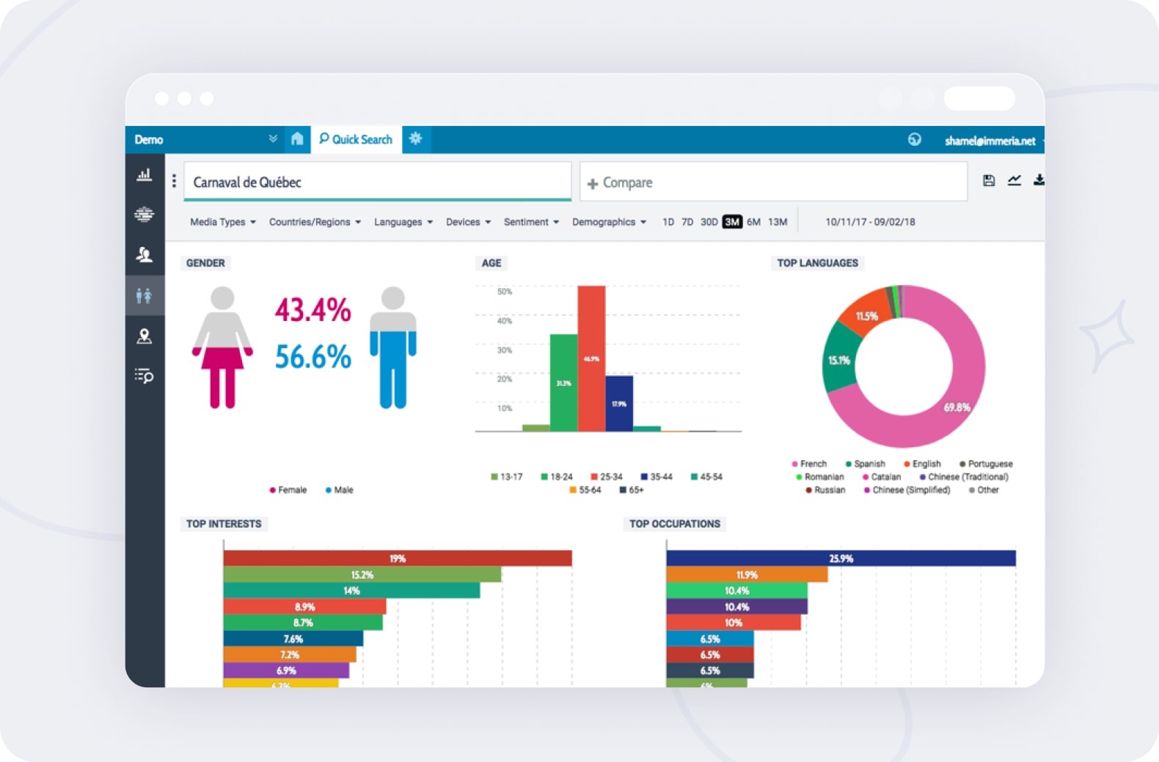Screen dimensions: 1159x762
Task: Open the location pin sidebar icon
Action: pyautogui.click(x=144, y=336)
